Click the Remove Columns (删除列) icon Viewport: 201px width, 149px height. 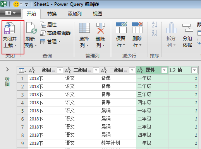coord(101,28)
